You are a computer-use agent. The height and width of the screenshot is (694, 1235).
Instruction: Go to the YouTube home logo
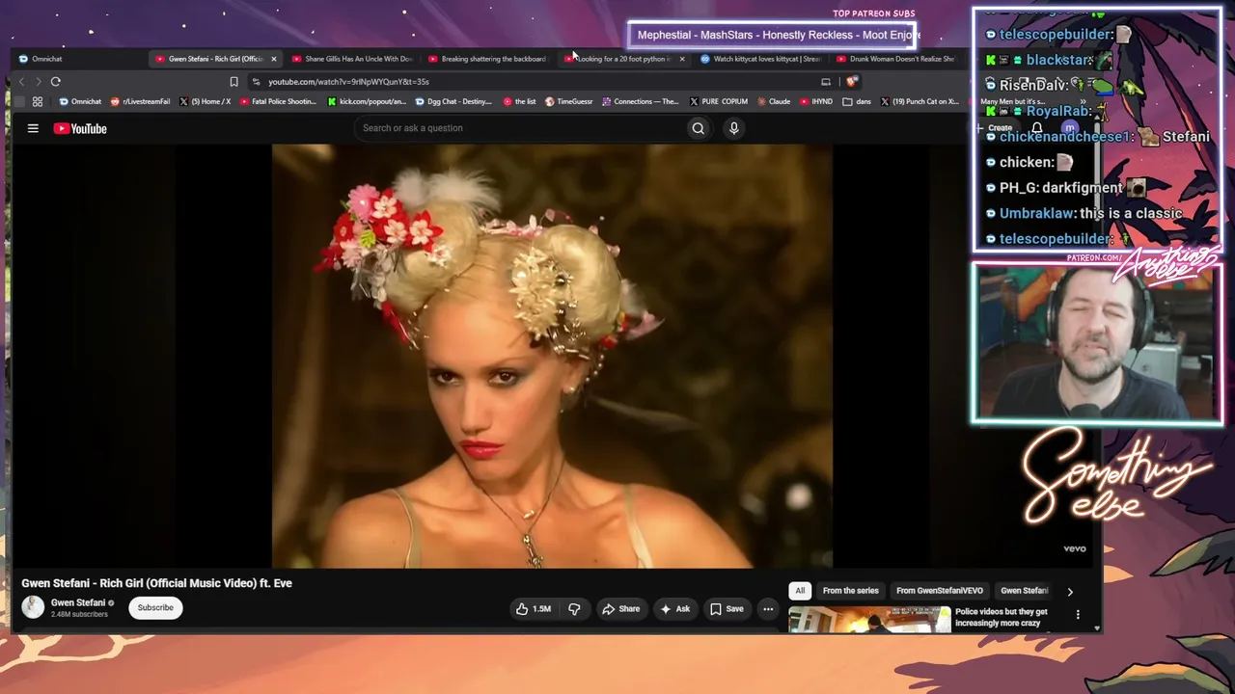(80, 128)
